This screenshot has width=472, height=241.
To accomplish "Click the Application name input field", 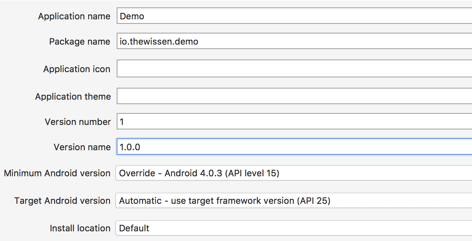I will click(260, 16).
